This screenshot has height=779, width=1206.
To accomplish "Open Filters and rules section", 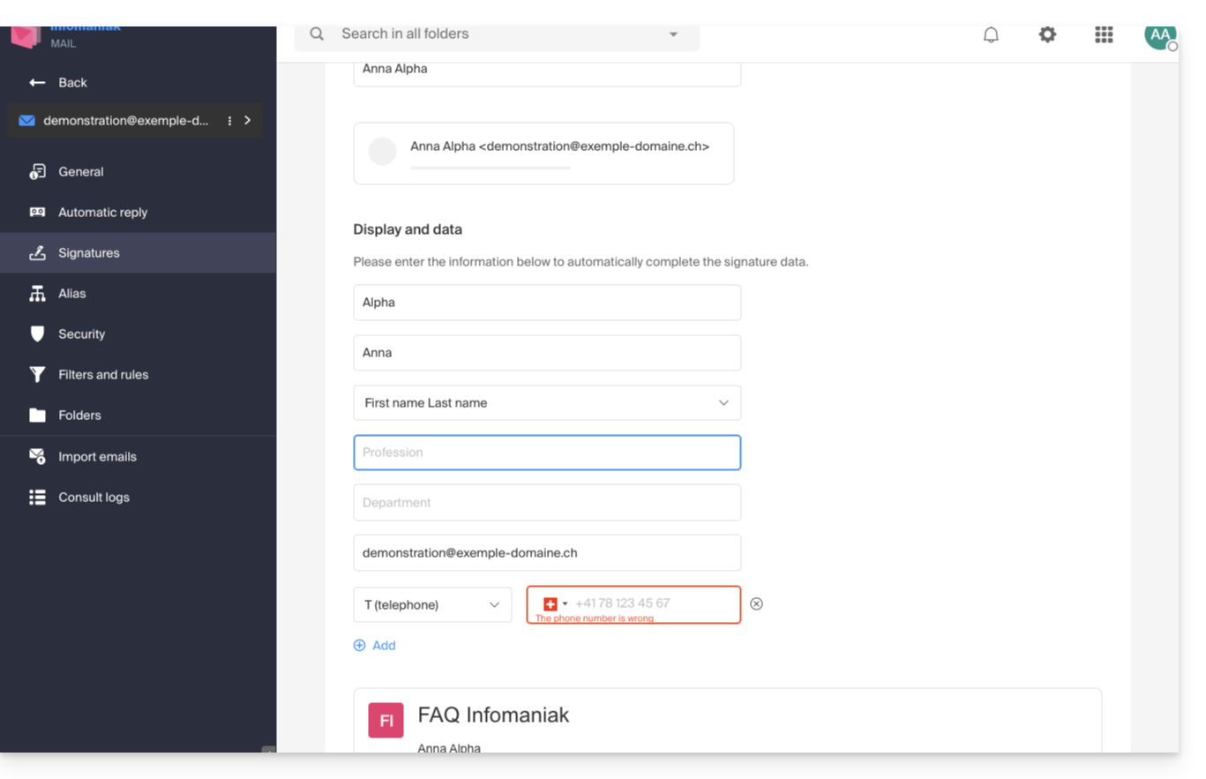I will (x=102, y=375).
